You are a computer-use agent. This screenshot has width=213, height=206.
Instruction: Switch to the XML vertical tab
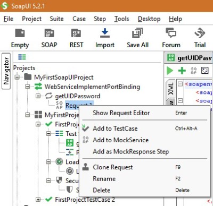point(170,89)
